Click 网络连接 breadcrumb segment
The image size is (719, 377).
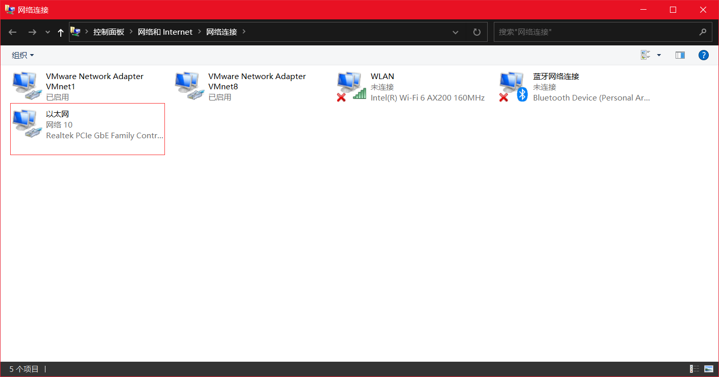point(222,32)
